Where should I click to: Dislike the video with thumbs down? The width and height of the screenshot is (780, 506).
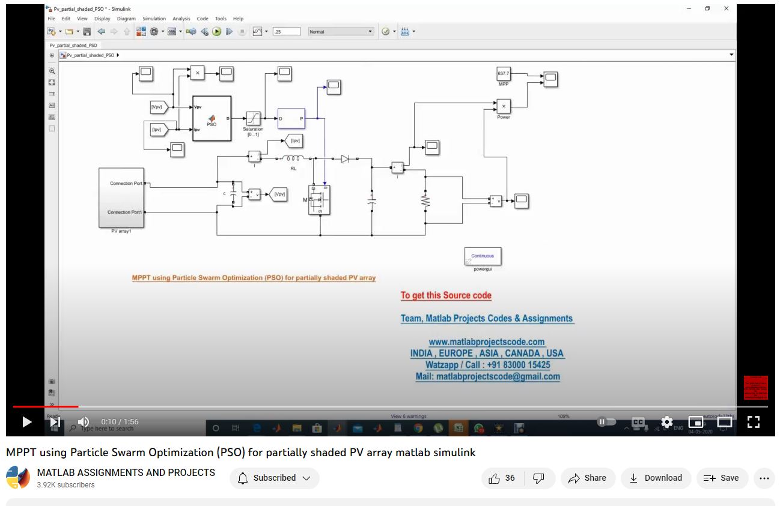point(538,478)
